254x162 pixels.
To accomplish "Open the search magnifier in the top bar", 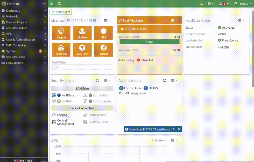I will pos(59,4).
